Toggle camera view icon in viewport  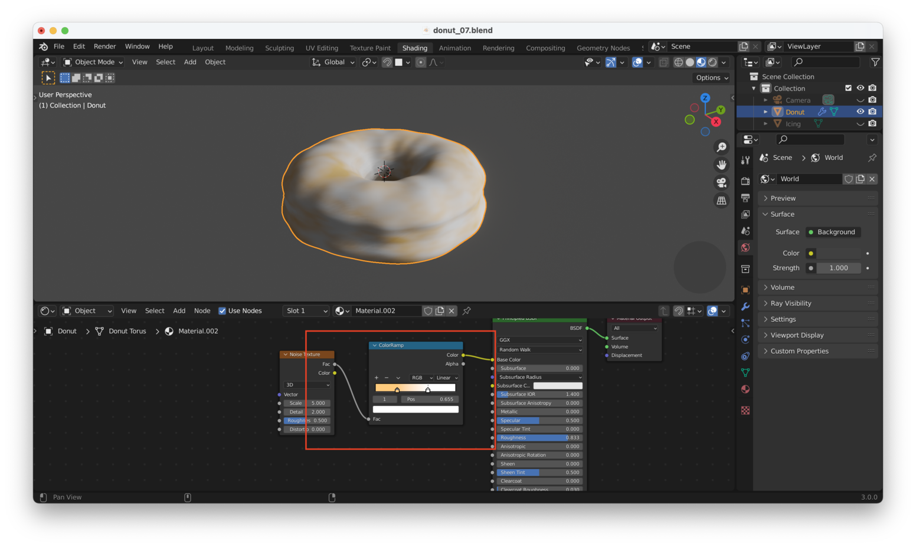point(721,182)
